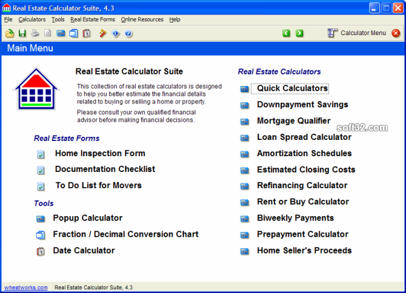Open Home Seller's Proceeds
Viewport: 406px width, 293px height.
click(x=304, y=251)
